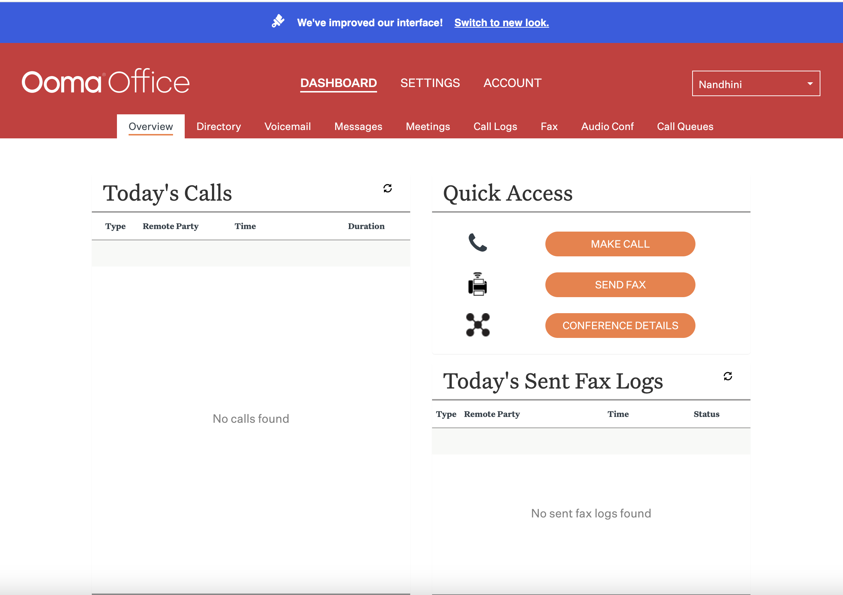Go to the Call Logs tab
This screenshot has width=843, height=595.
click(x=495, y=127)
